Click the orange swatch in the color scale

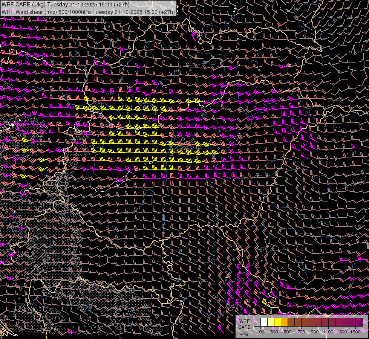285,322
